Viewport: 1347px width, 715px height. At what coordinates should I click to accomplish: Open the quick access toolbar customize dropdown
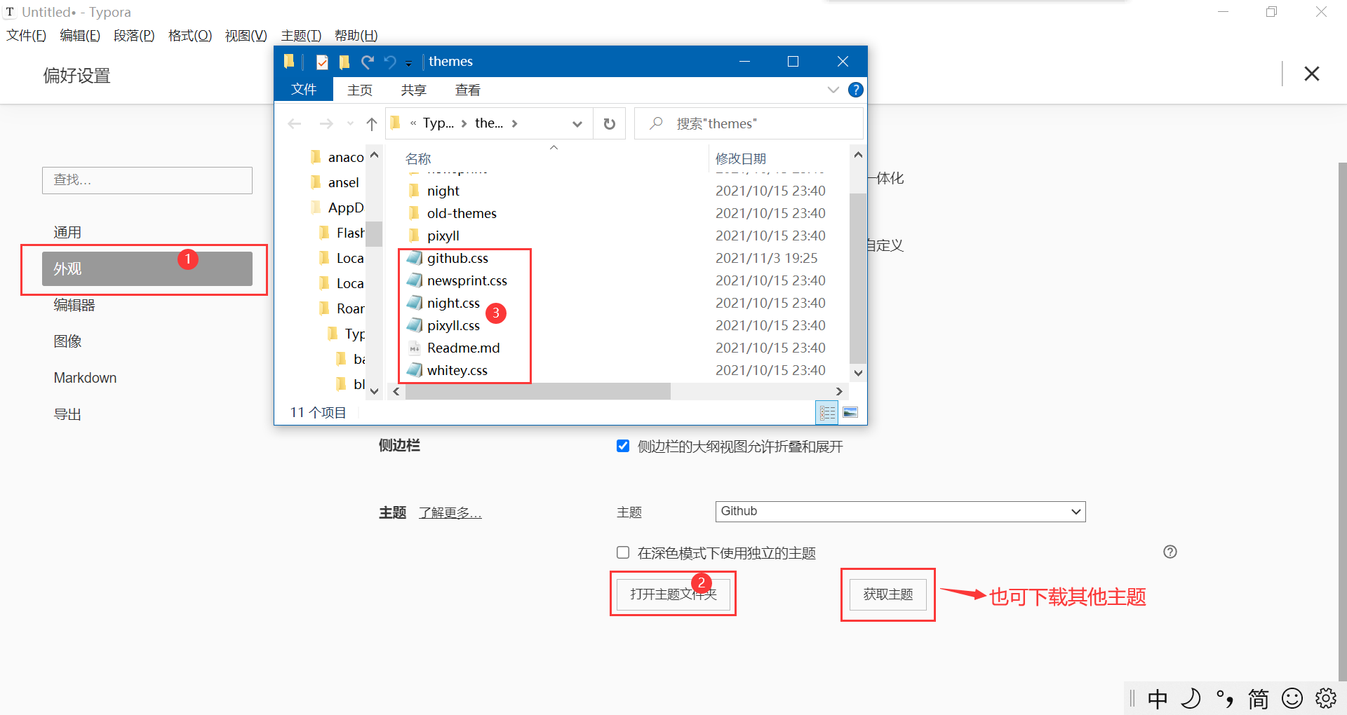click(409, 62)
